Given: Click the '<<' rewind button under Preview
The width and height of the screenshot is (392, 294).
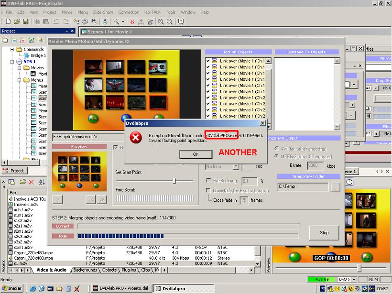Looking at the screenshot, I should click(90, 199).
